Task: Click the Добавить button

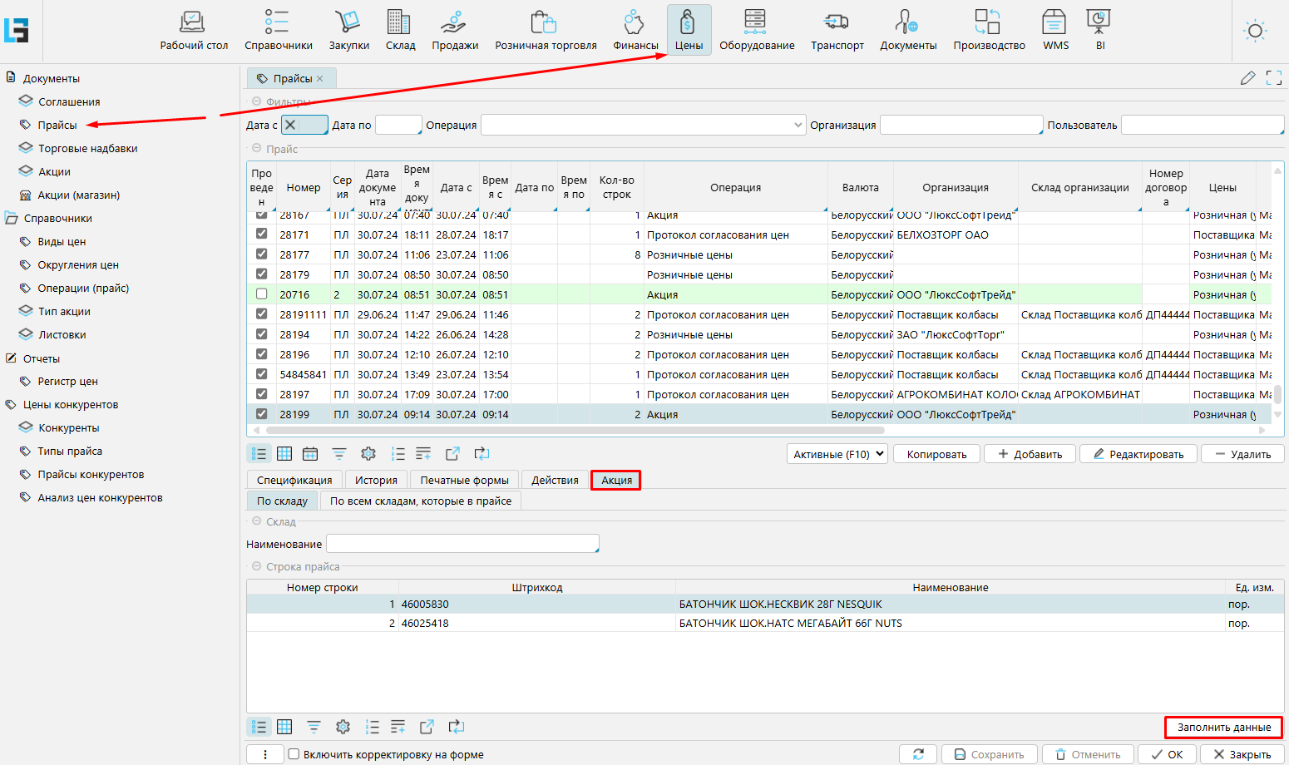Action: (1030, 454)
